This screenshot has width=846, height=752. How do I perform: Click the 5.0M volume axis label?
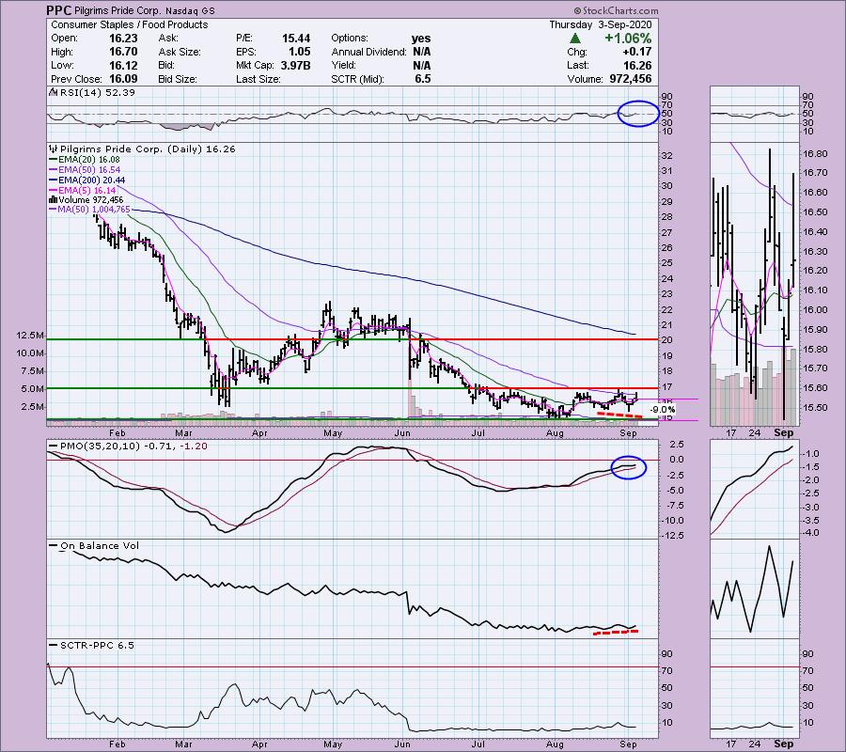click(x=32, y=389)
